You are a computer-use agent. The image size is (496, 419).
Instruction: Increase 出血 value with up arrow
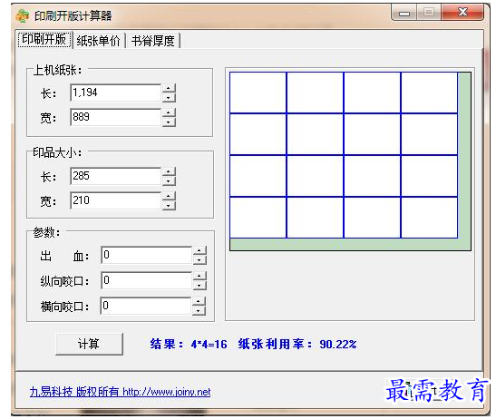pos(199,250)
